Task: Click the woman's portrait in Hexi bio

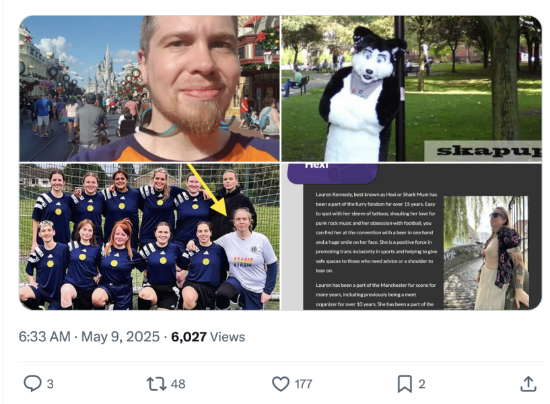Action: coord(486,252)
